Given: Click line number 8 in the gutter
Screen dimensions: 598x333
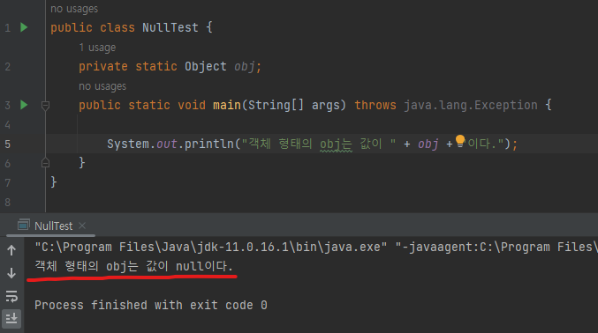Looking at the screenshot, I should [x=8, y=202].
